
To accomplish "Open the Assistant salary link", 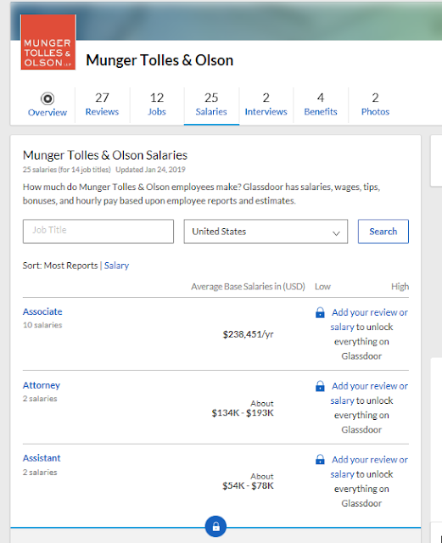I will (42, 458).
